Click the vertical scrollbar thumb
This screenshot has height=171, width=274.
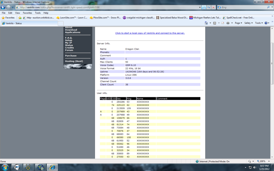[x=272, y=64]
